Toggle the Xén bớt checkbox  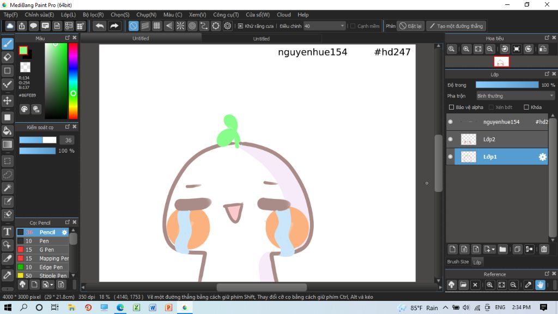point(491,107)
